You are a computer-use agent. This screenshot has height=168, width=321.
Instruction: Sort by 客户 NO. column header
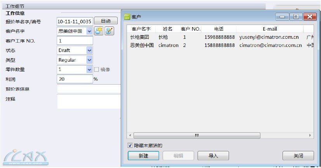[x=191, y=29]
